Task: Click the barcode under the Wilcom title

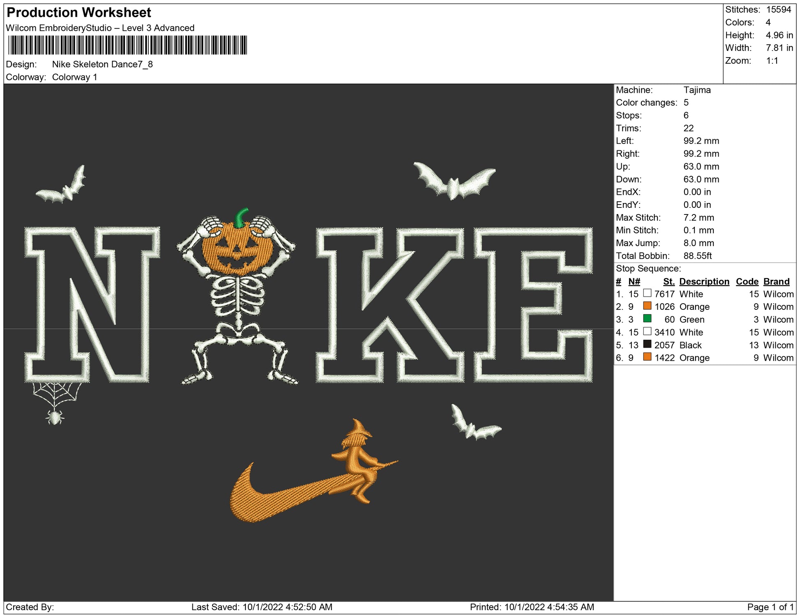Action: (x=127, y=45)
